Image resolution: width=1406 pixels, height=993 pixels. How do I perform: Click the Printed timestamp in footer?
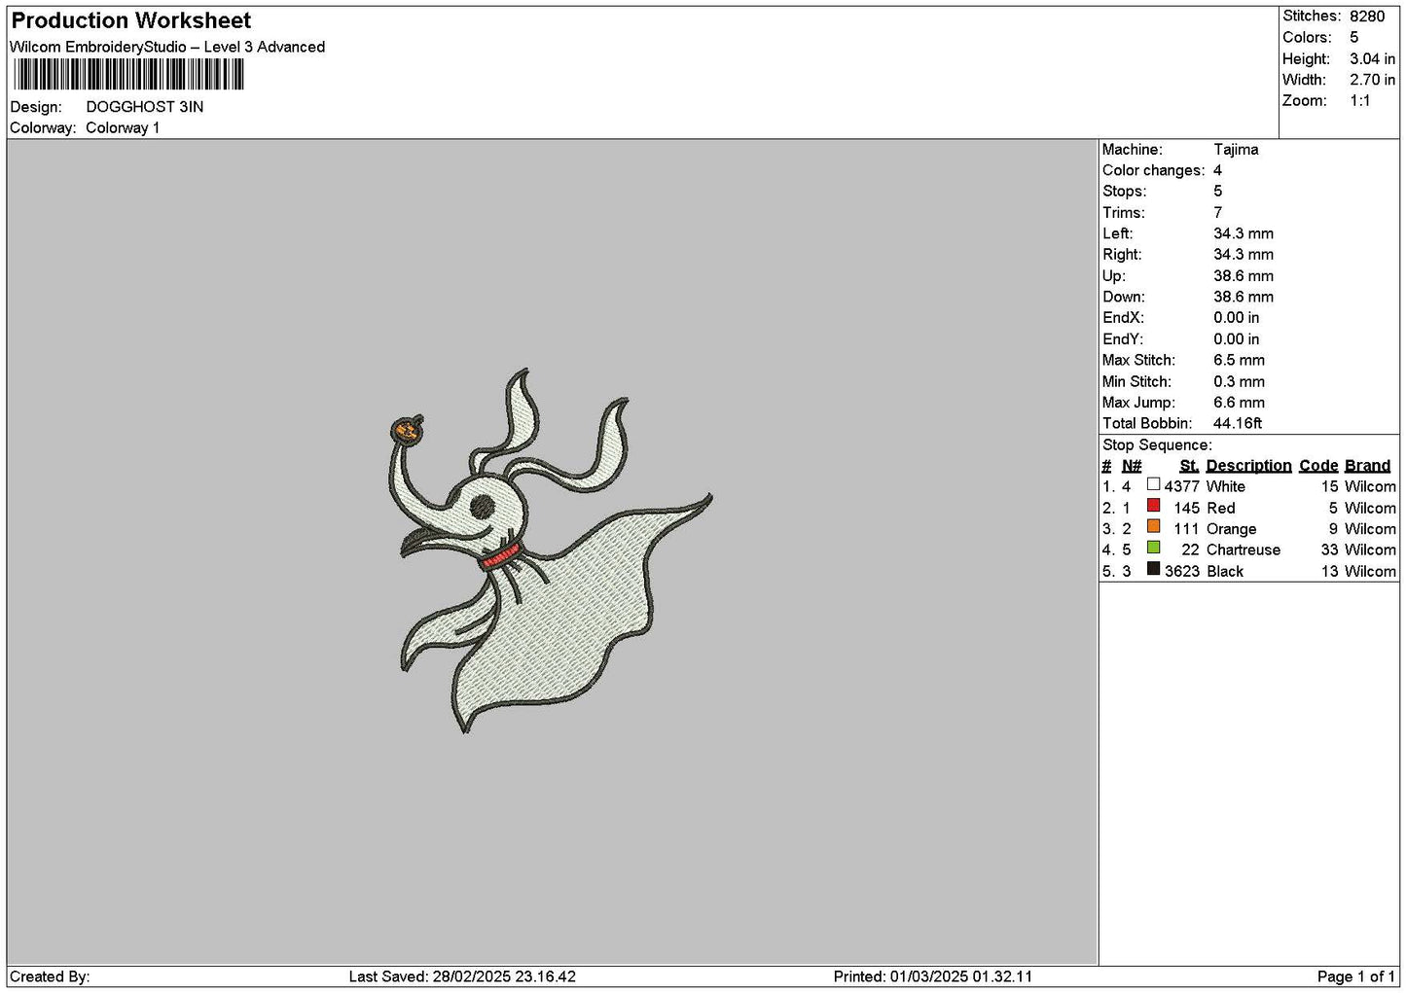(933, 976)
